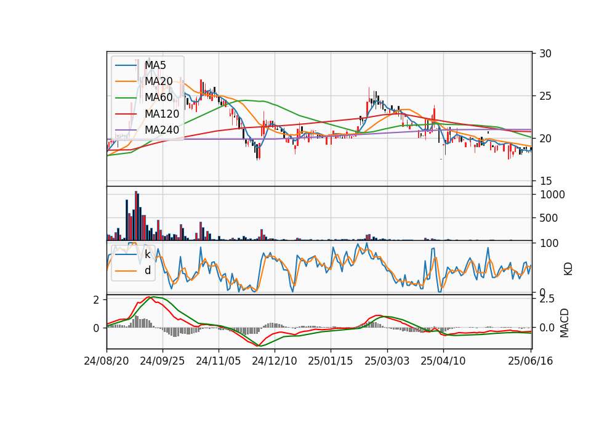Click the MA60 legend label

pos(159,98)
